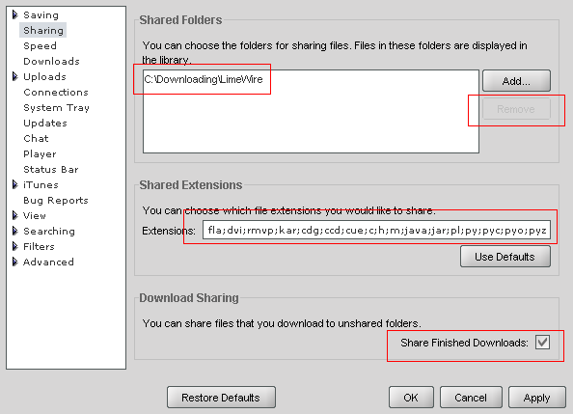Open the Downloads options category
This screenshot has height=414, width=573.
point(51,61)
